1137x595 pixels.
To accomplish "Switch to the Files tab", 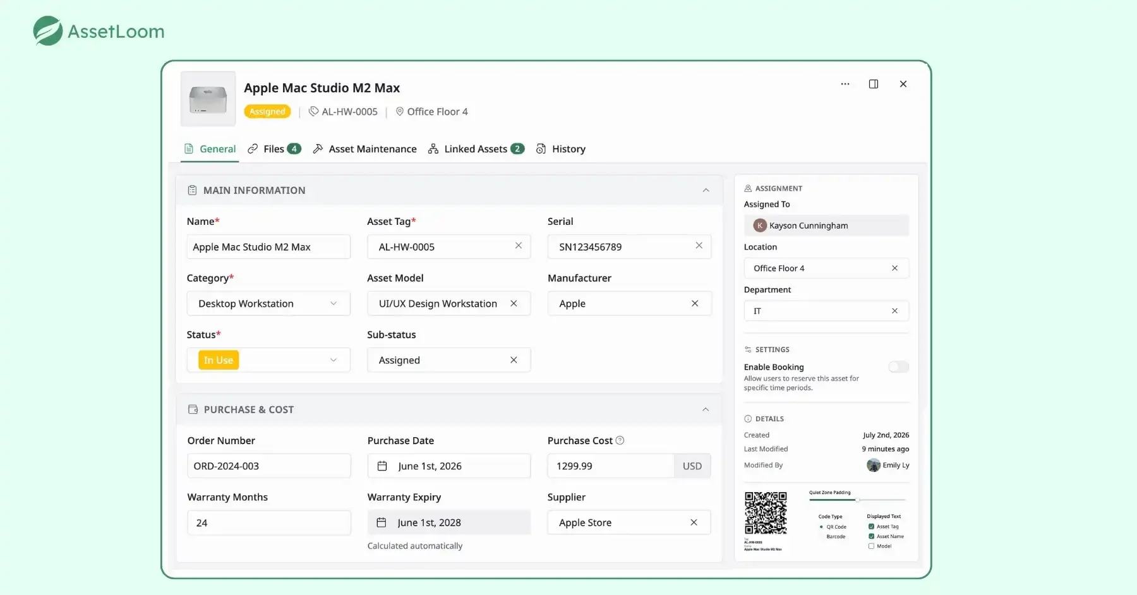I will [274, 149].
